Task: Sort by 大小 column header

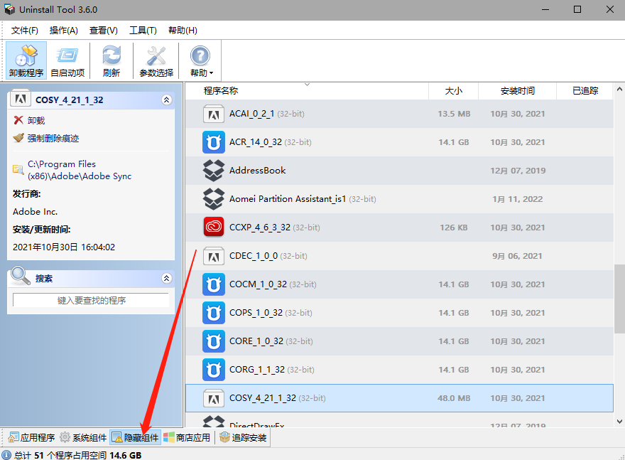Action: point(454,91)
